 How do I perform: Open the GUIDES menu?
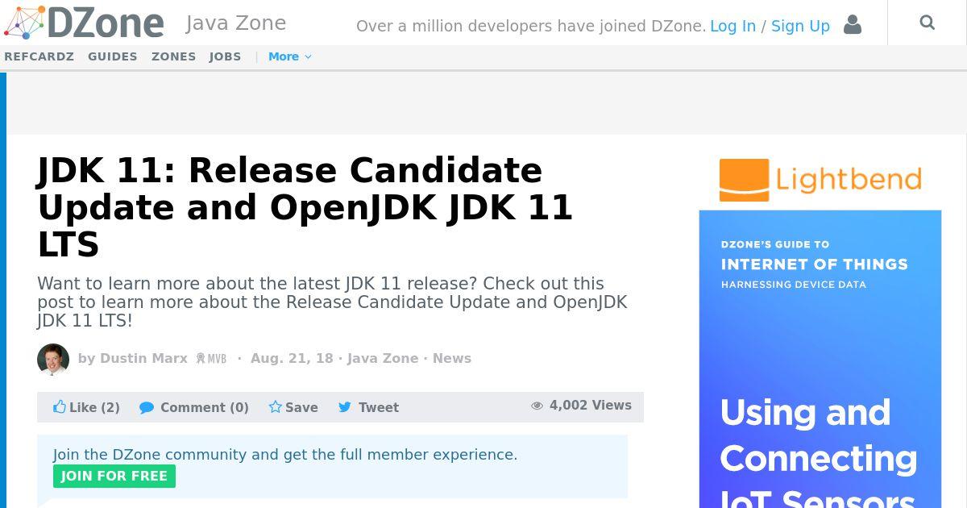(113, 56)
